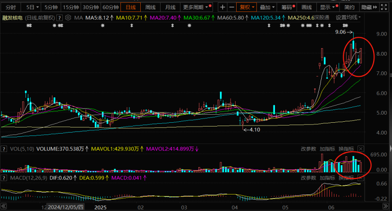
Task: Close the MACD indicator panel
Action: pos(361,178)
